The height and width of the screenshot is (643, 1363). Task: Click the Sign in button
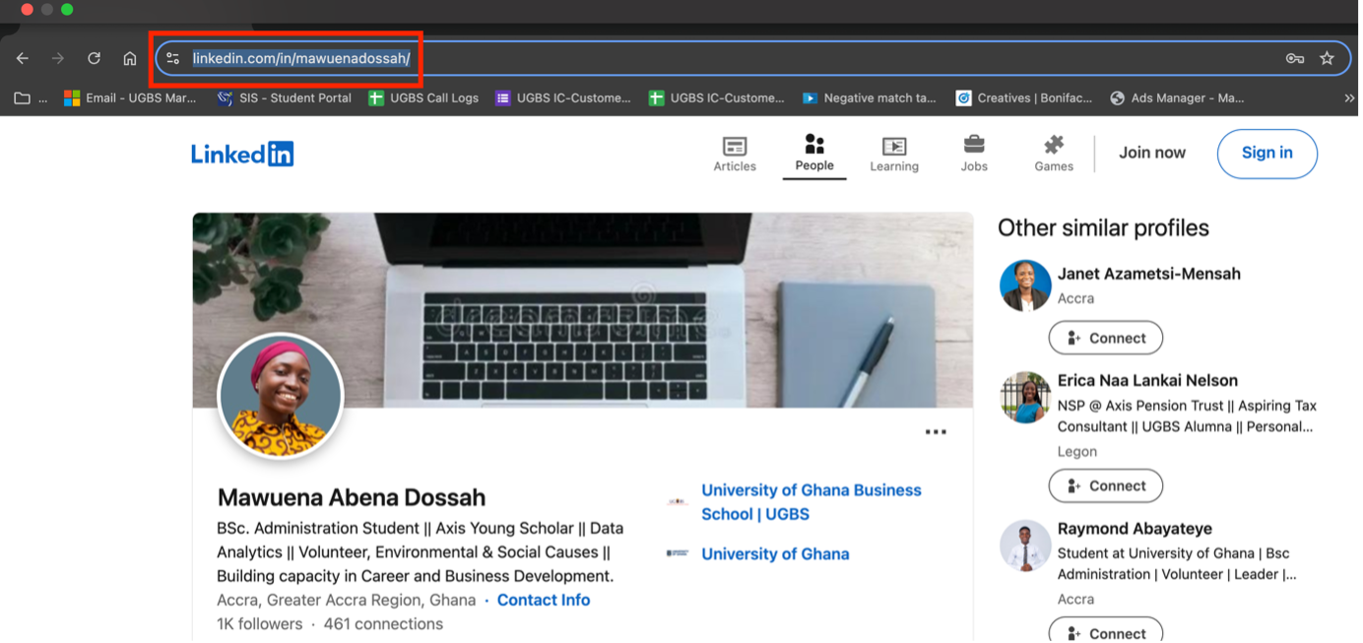click(1267, 154)
